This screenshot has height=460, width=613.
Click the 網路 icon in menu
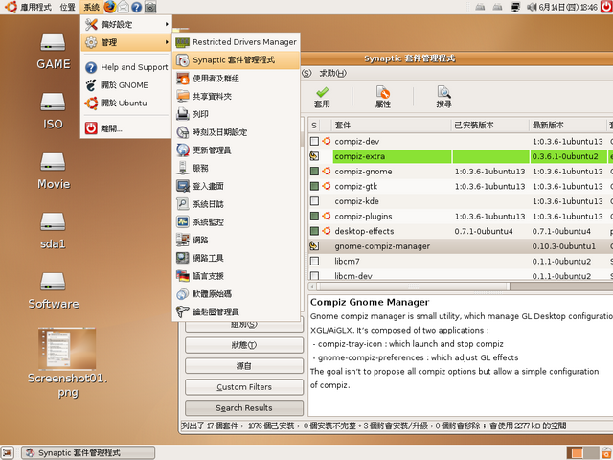pos(183,240)
